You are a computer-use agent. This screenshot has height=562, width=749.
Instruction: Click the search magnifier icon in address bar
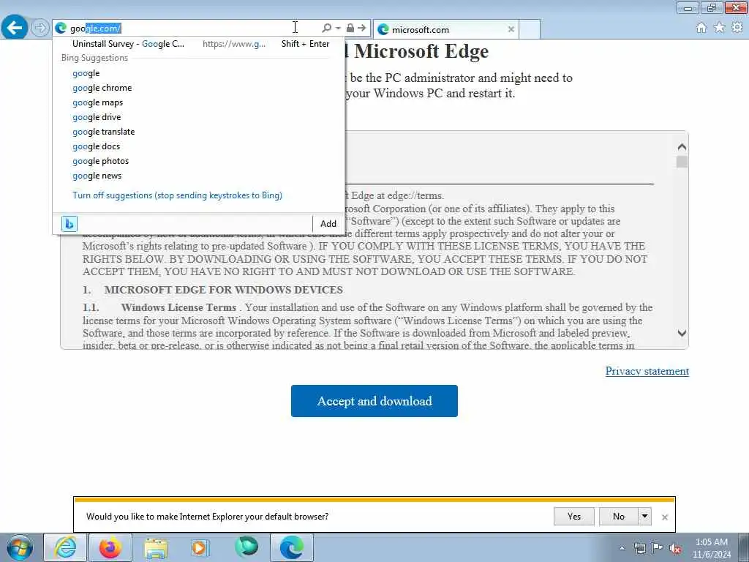click(327, 29)
